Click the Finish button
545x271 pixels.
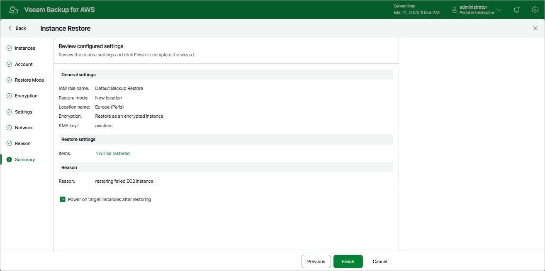(348, 261)
